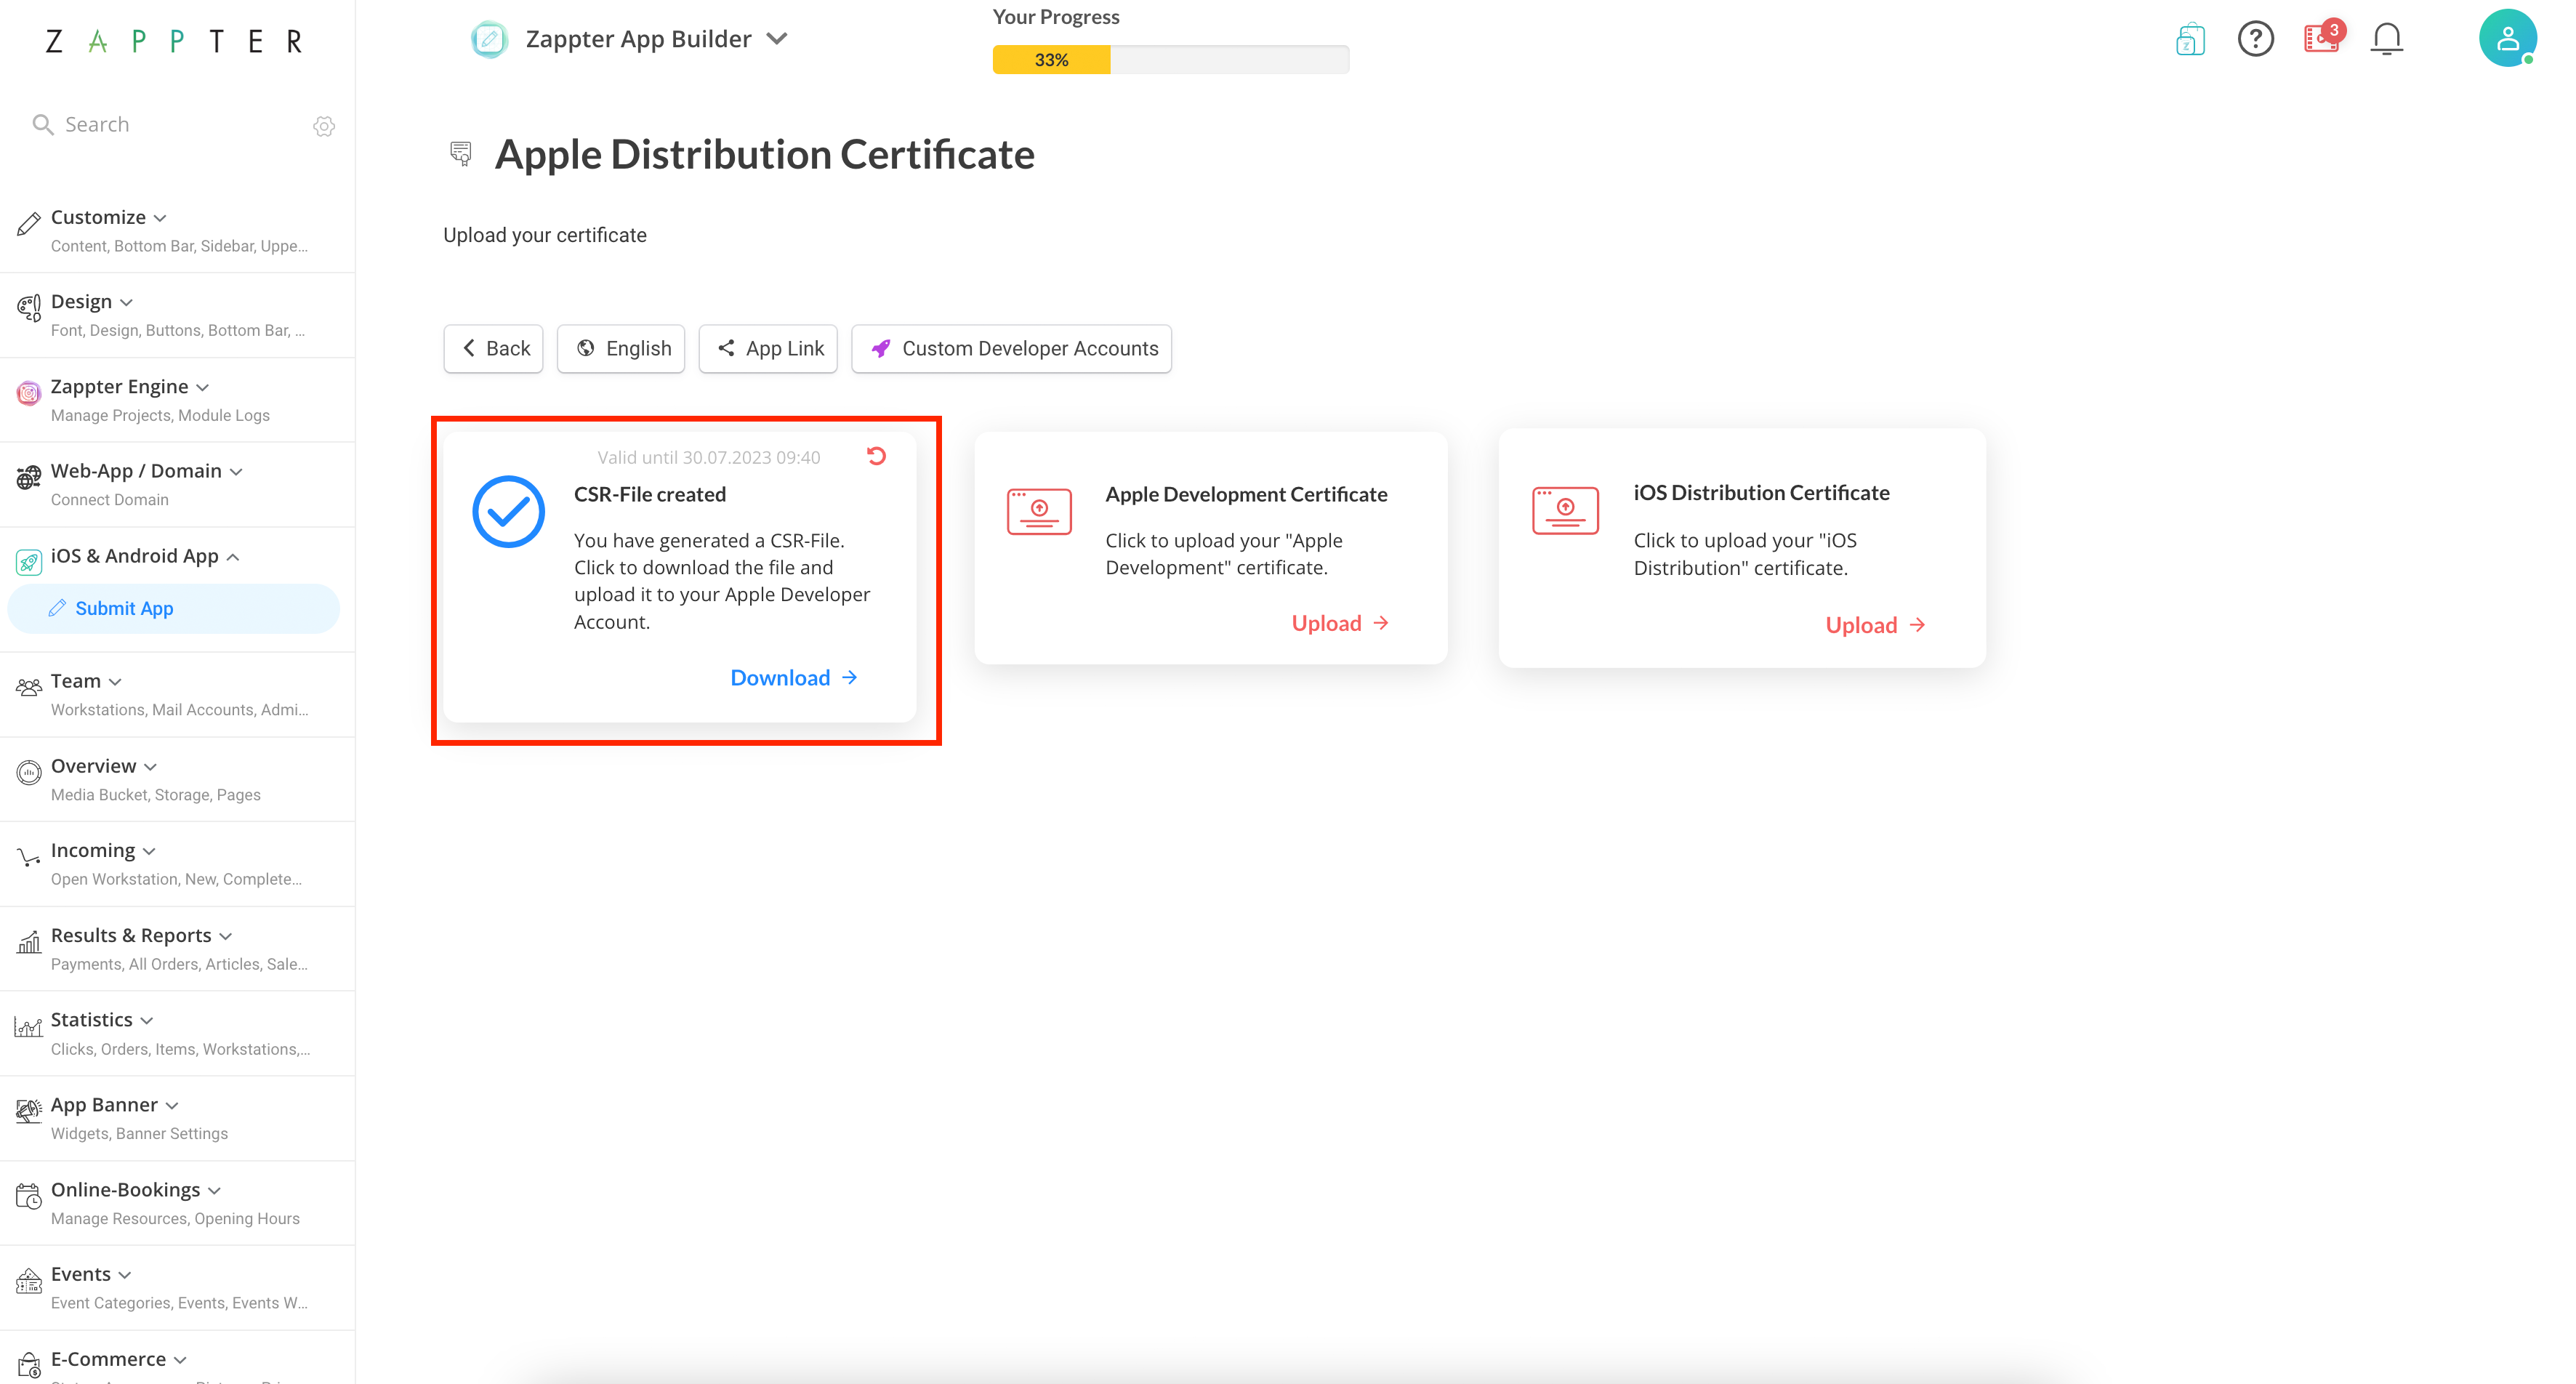
Task: Open the help question mark icon
Action: coord(2255,39)
